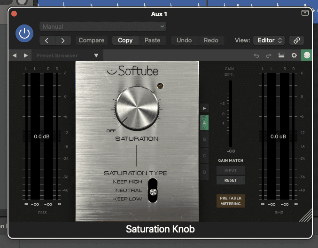Click the link chain icon button
The height and width of the screenshot is (248, 318).
[297, 40]
